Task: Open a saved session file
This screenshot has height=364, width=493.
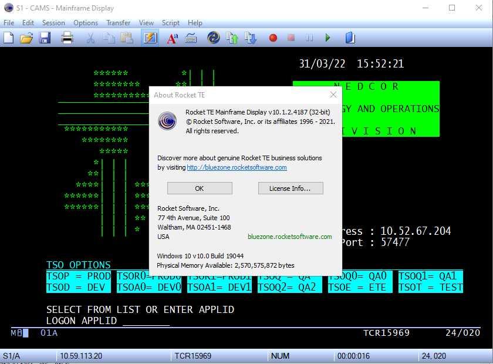Action: click(x=26, y=38)
